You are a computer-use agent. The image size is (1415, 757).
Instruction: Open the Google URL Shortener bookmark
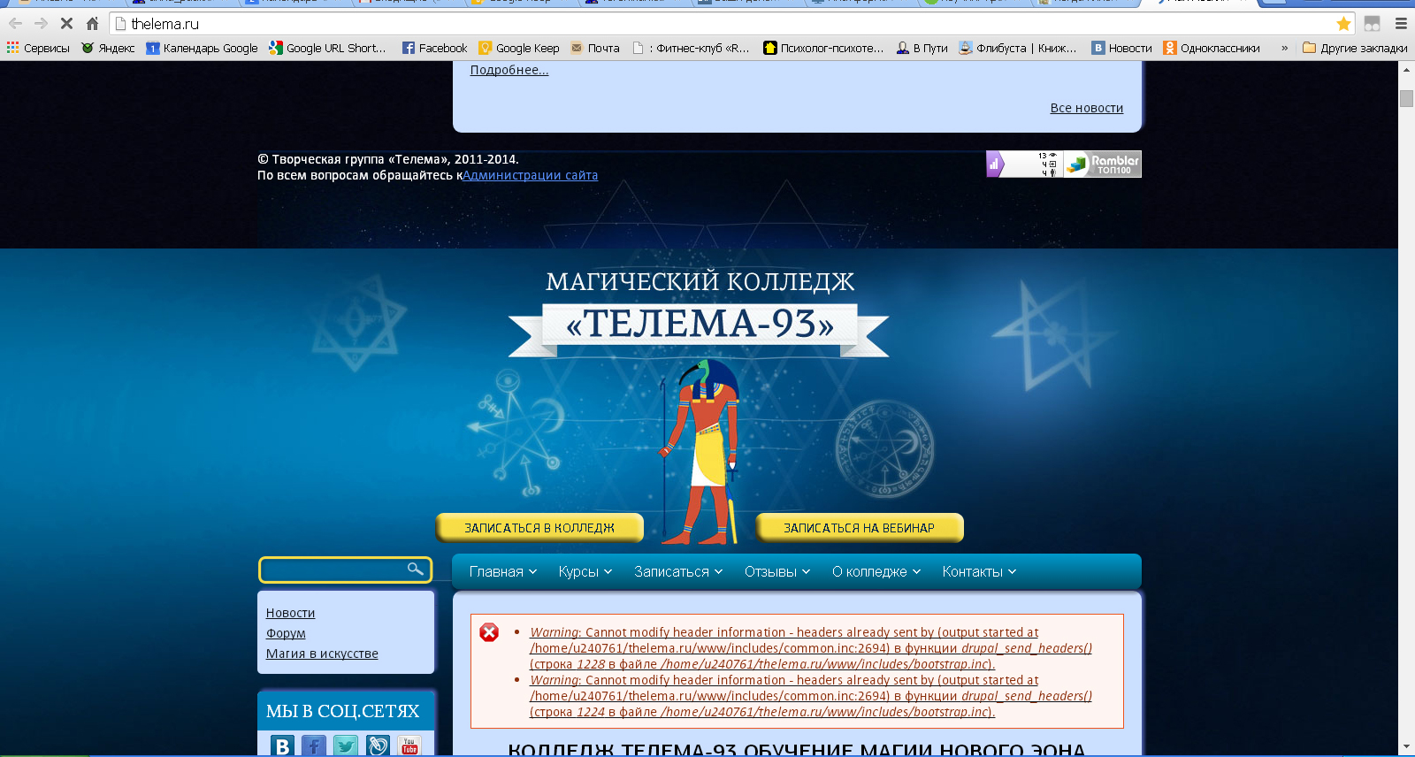pos(328,48)
